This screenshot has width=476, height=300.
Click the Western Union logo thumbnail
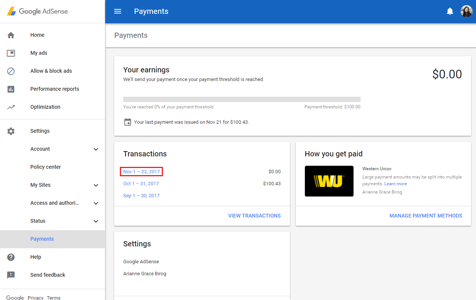point(329,181)
